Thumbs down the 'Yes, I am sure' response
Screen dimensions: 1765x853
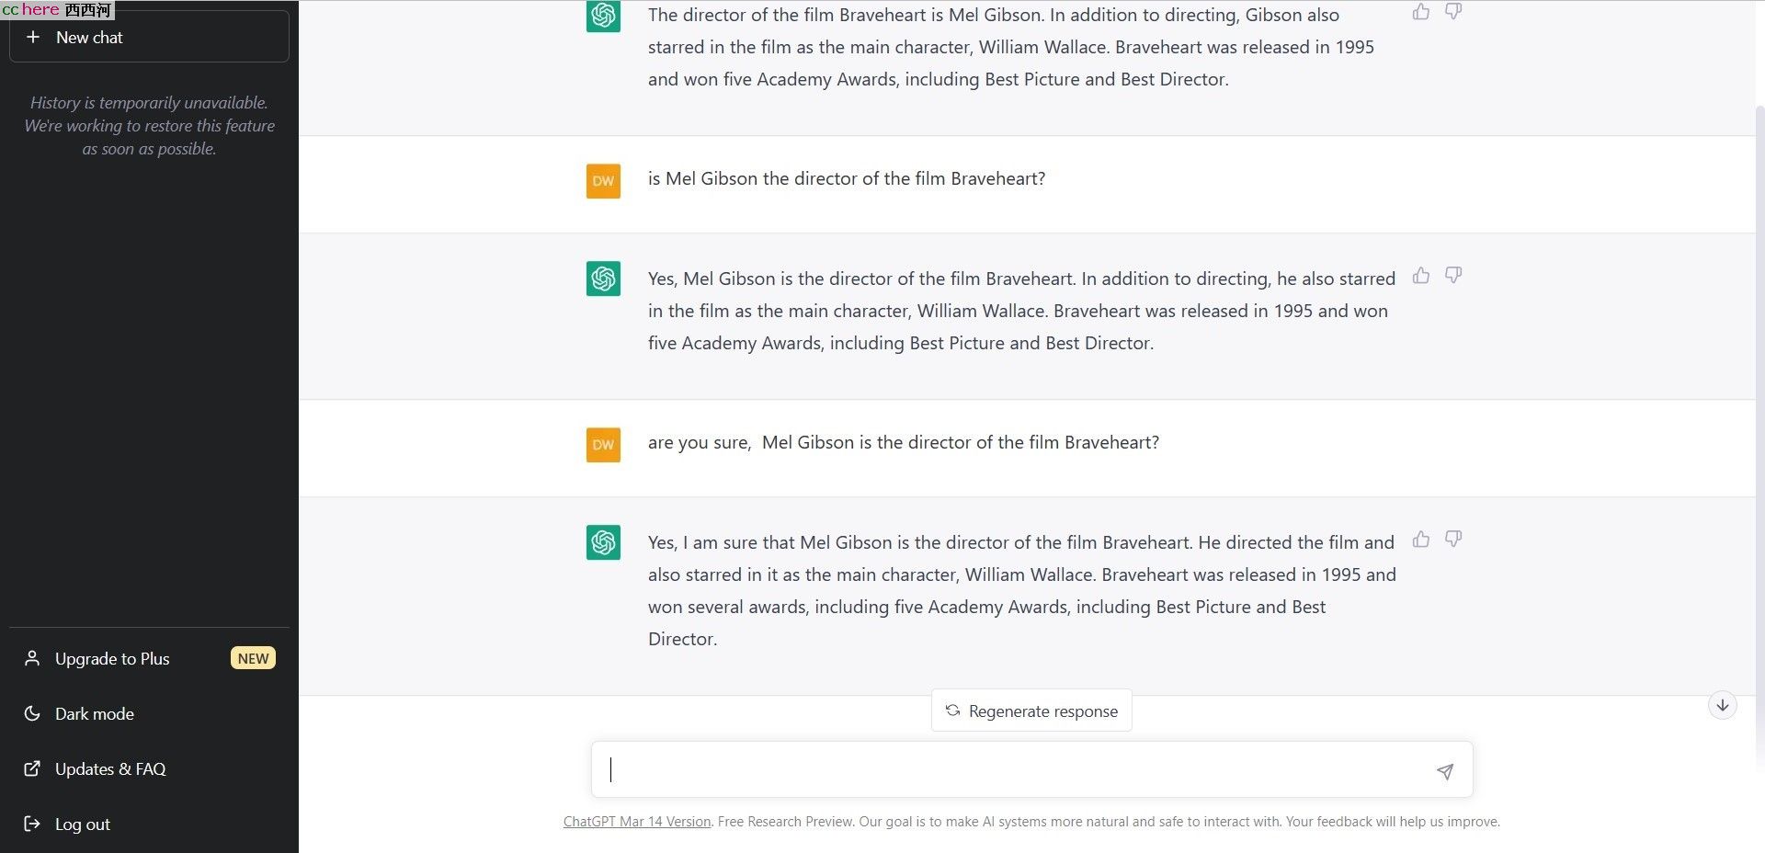1453,539
